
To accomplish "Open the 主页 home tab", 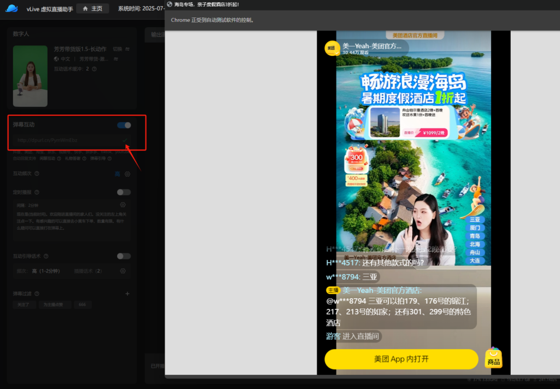I will pyautogui.click(x=92, y=9).
